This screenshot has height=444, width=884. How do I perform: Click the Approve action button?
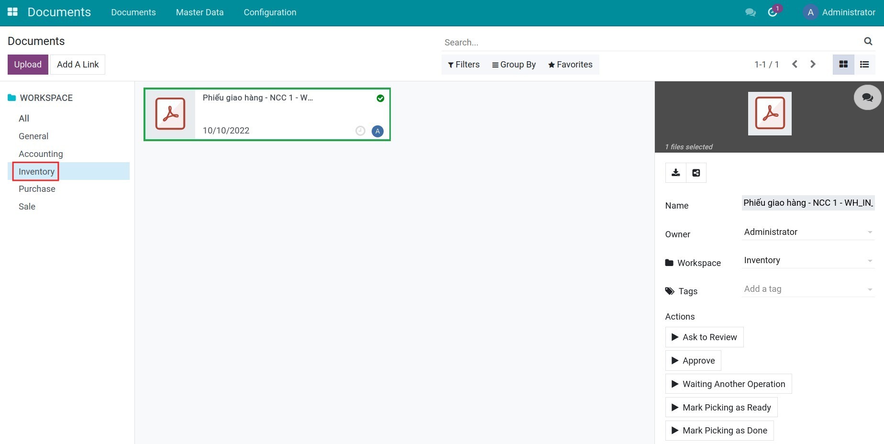pyautogui.click(x=693, y=361)
